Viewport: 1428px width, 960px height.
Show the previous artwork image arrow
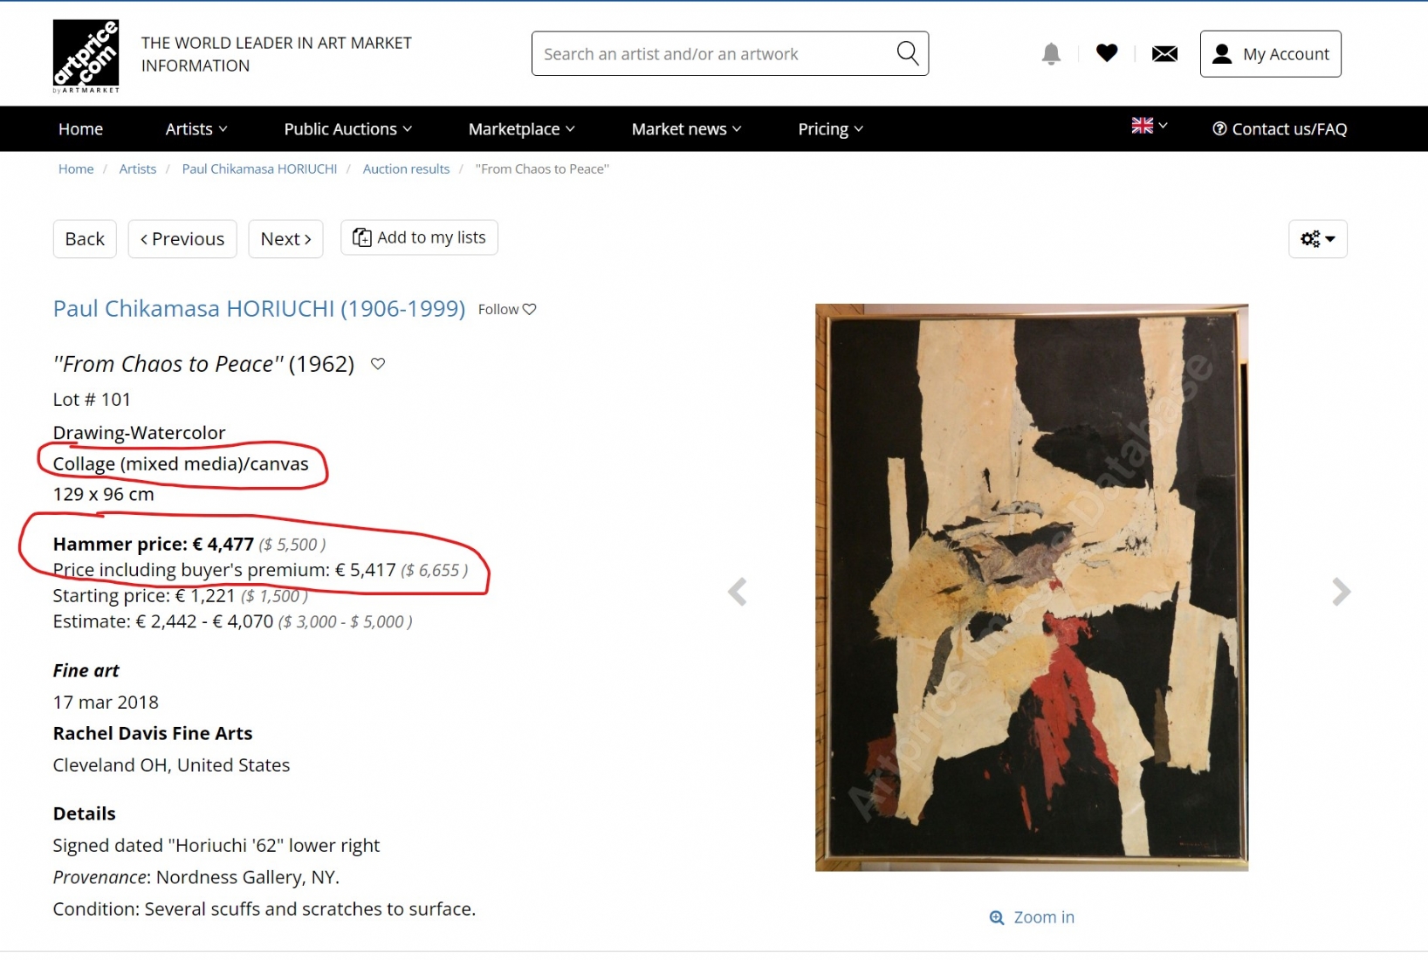(x=738, y=592)
